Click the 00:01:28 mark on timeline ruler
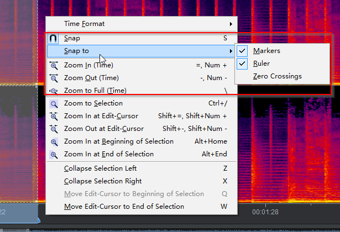The image size is (340, 232). pyautogui.click(x=264, y=212)
